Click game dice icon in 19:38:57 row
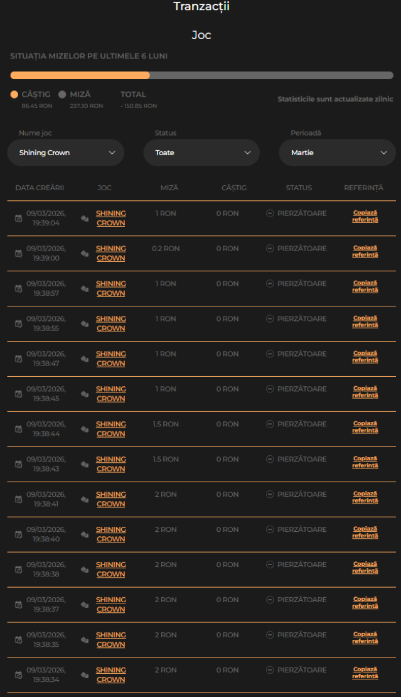401x697 pixels. 85,288
